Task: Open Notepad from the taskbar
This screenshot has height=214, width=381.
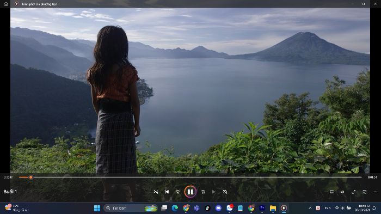Action: point(241,208)
